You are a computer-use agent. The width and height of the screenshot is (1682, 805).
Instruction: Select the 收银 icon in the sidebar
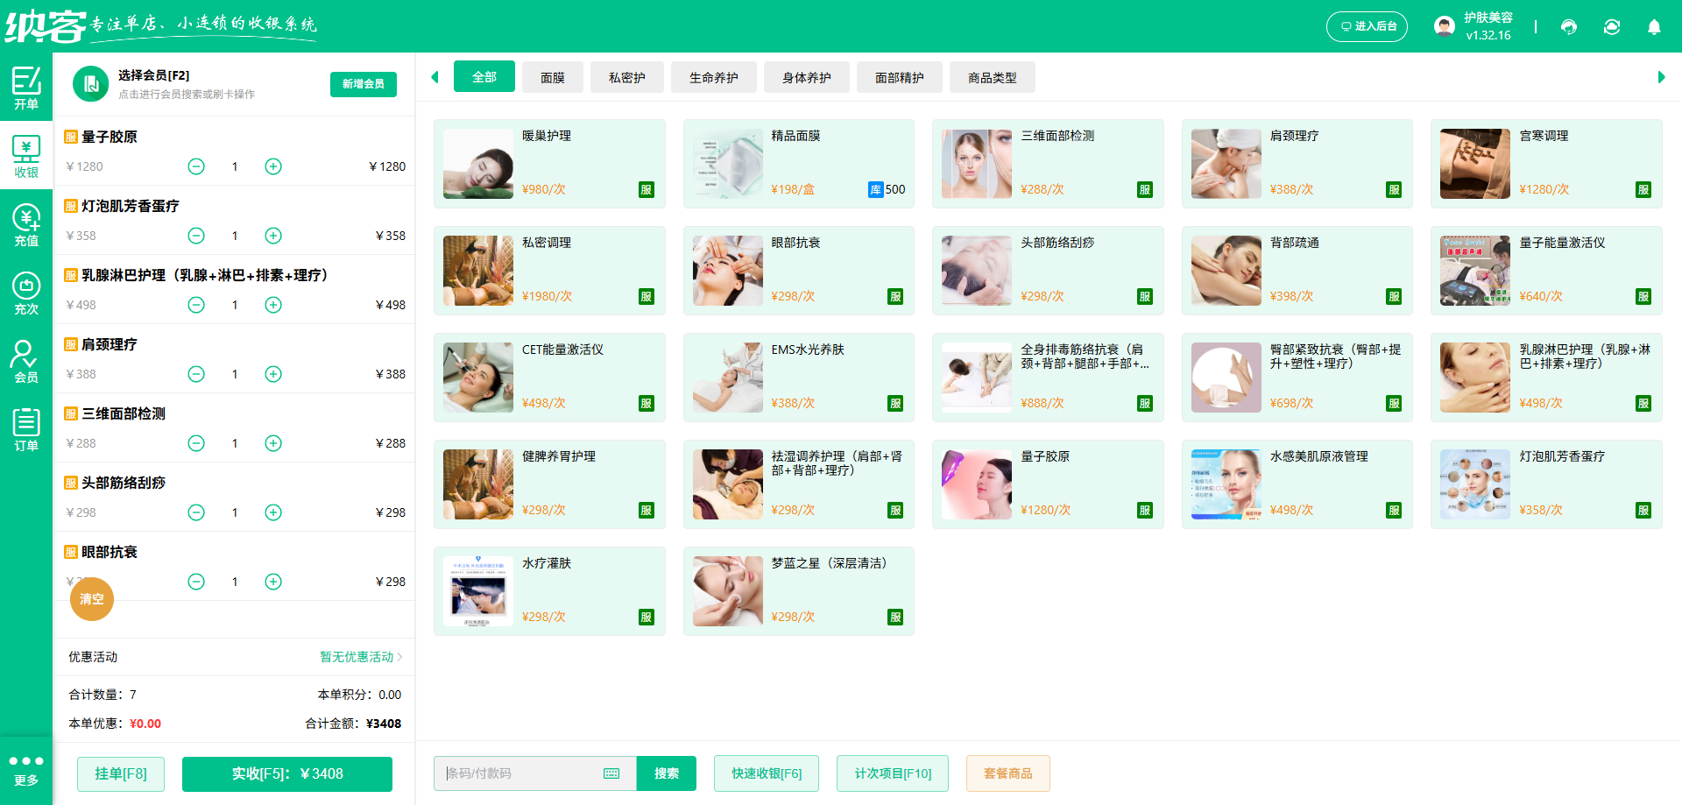(x=26, y=156)
